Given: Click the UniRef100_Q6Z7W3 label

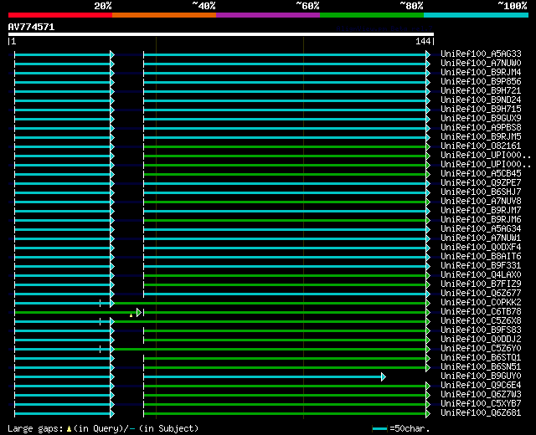Looking at the screenshot, I should [x=481, y=395].
